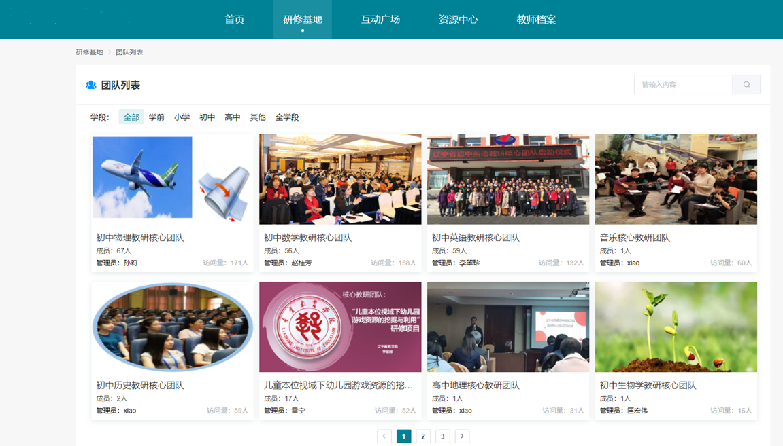Click 研修基地 breadcrumb link
This screenshot has height=446, width=783.
89,52
